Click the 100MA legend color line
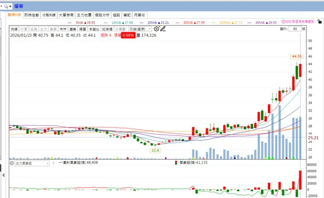The height and width of the screenshot is (198, 324). pyautogui.click(x=214, y=23)
